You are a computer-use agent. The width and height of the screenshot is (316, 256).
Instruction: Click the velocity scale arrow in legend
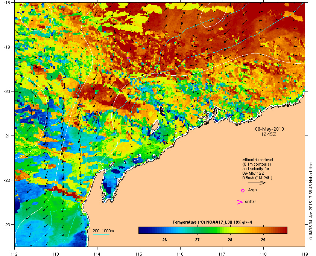tap(257, 183)
